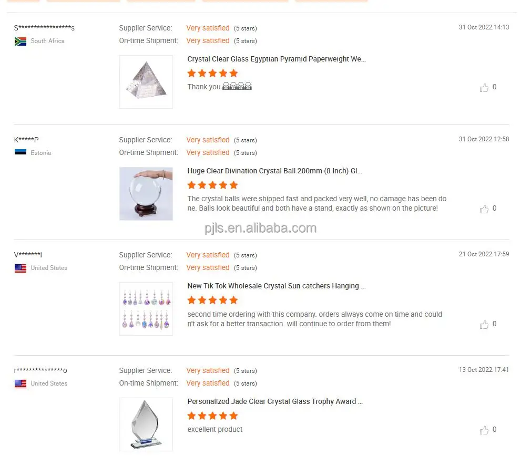The width and height of the screenshot is (521, 457).
Task: Open Crystal Clear Glass Egyptian Pyramid Paperweight link
Action: pyautogui.click(x=277, y=59)
